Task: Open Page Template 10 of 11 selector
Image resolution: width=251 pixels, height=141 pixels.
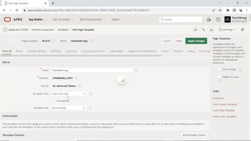Action: coord(46,41)
